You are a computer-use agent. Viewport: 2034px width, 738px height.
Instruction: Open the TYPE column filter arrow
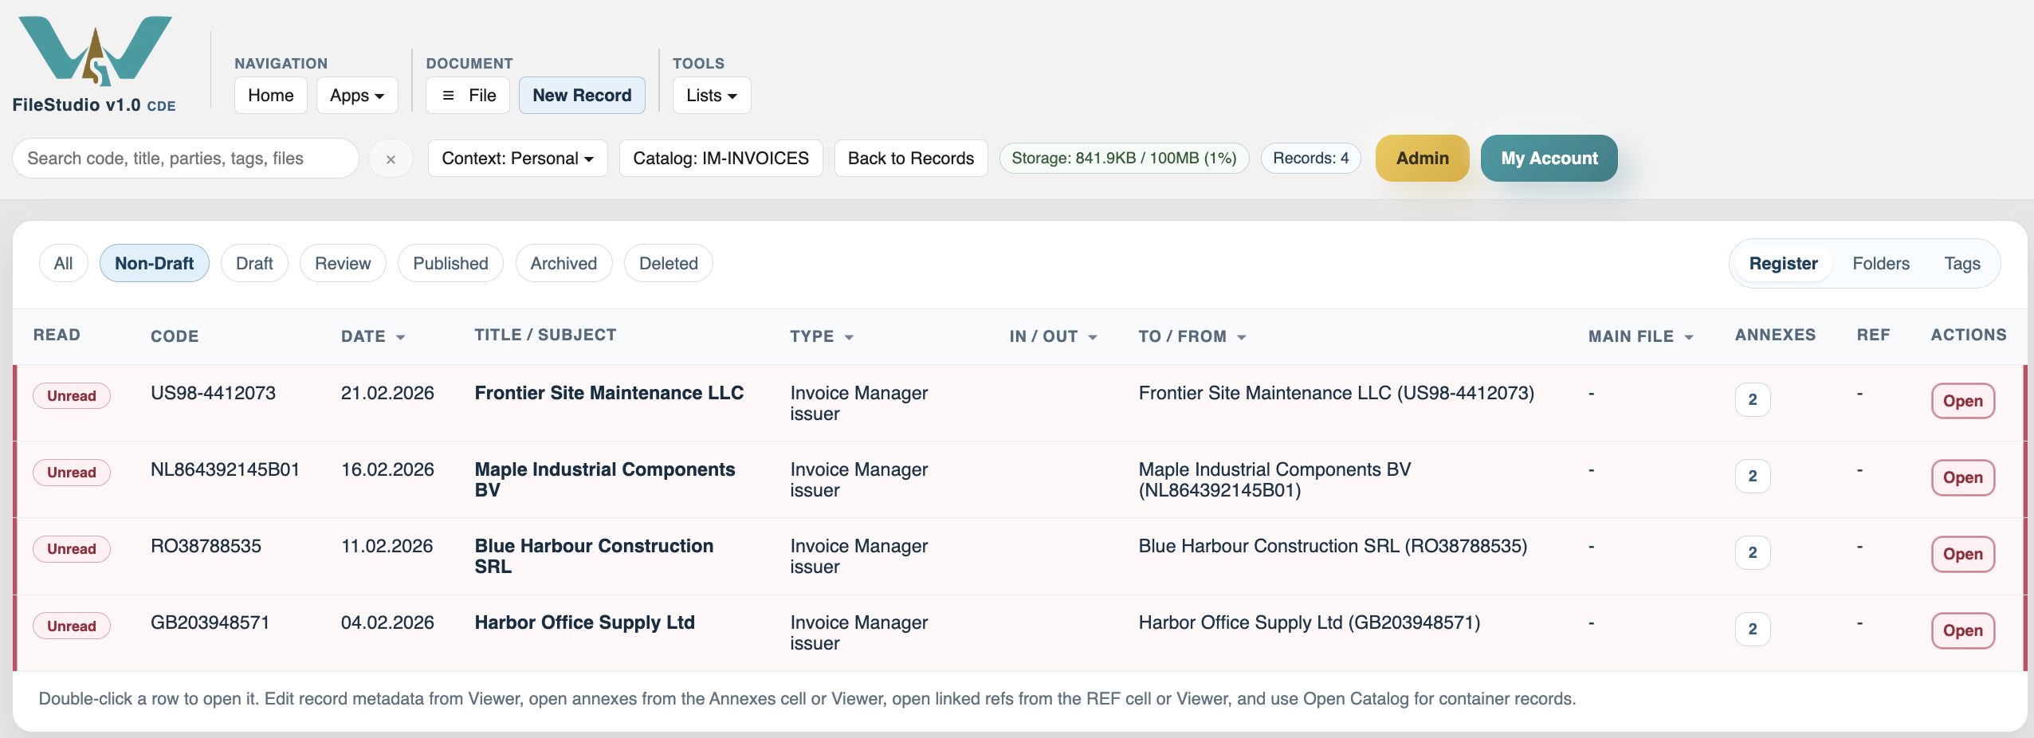click(849, 337)
